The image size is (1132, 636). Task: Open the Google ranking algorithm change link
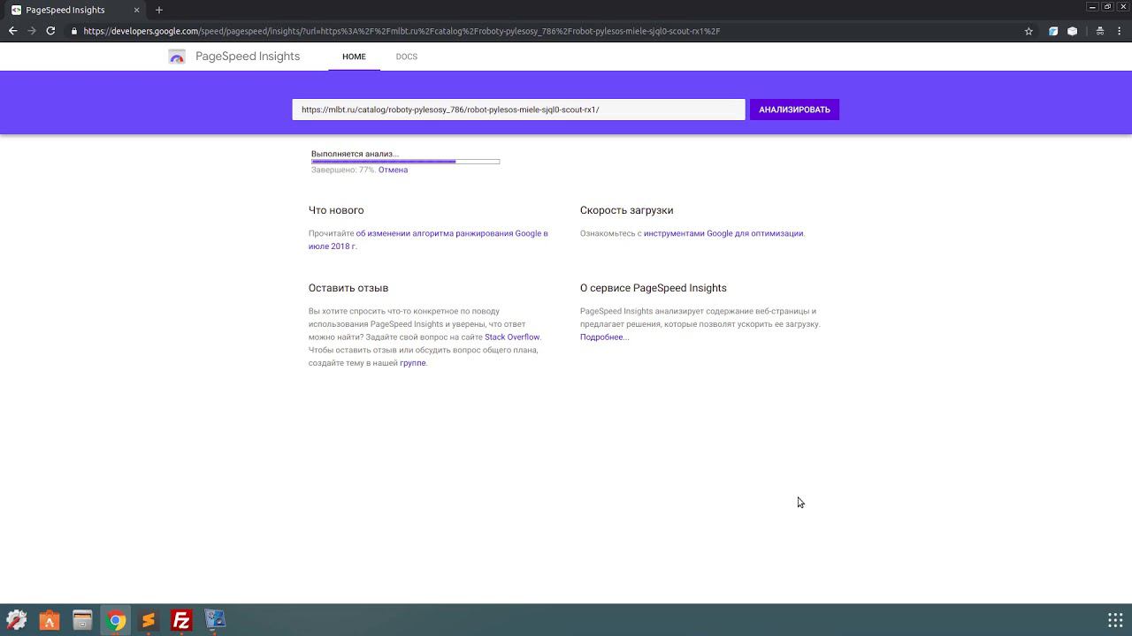coord(428,239)
